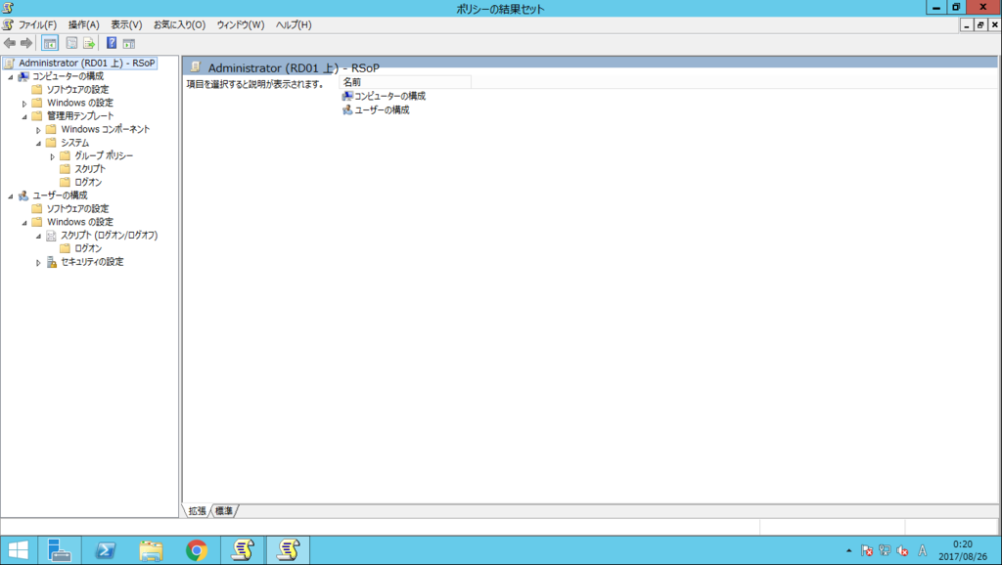
Task: Collapse the ユーザーの構成 tree node arrow
Action: pos(10,196)
